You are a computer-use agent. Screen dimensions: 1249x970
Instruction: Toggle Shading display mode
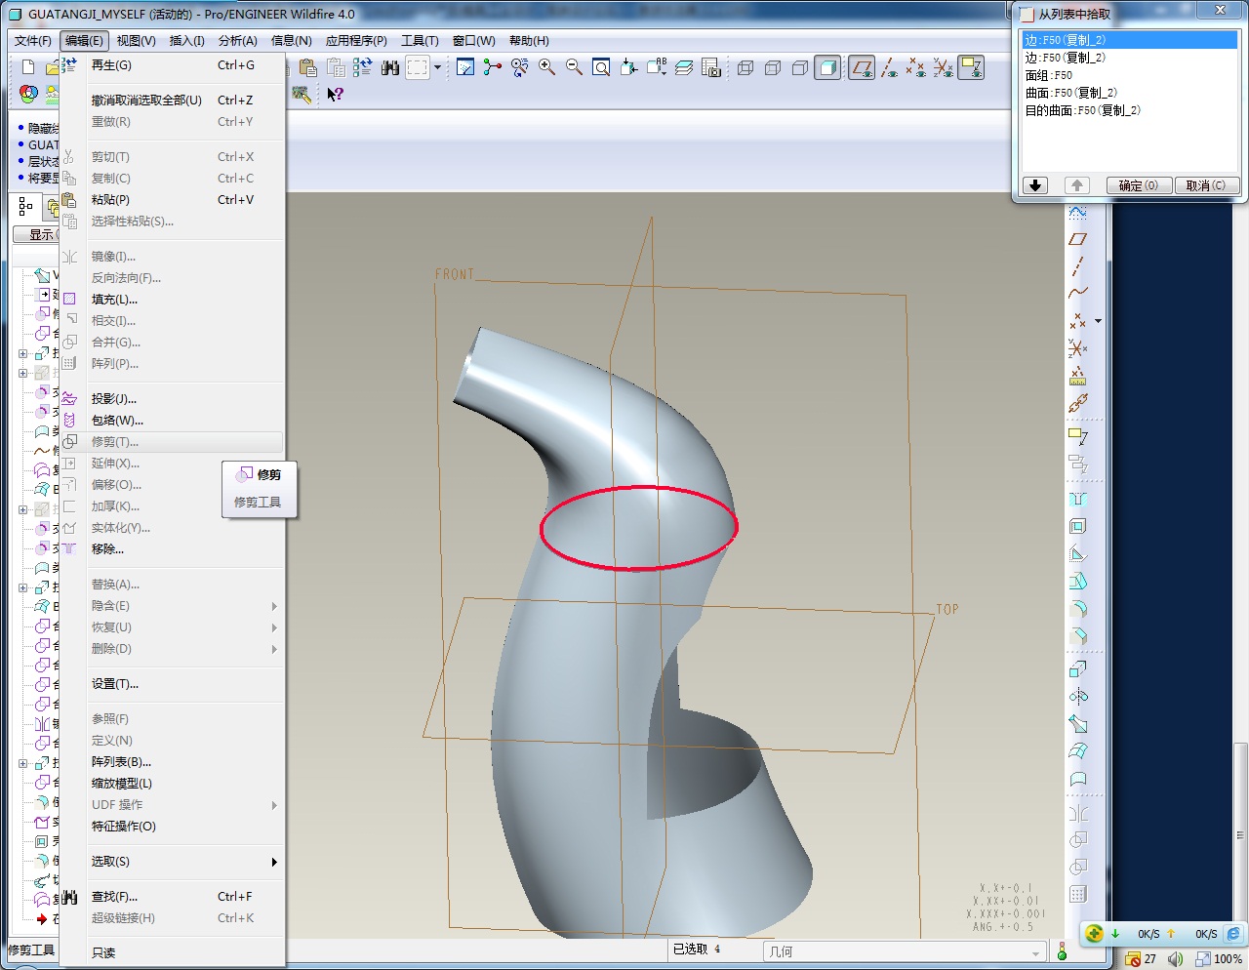coord(827,67)
